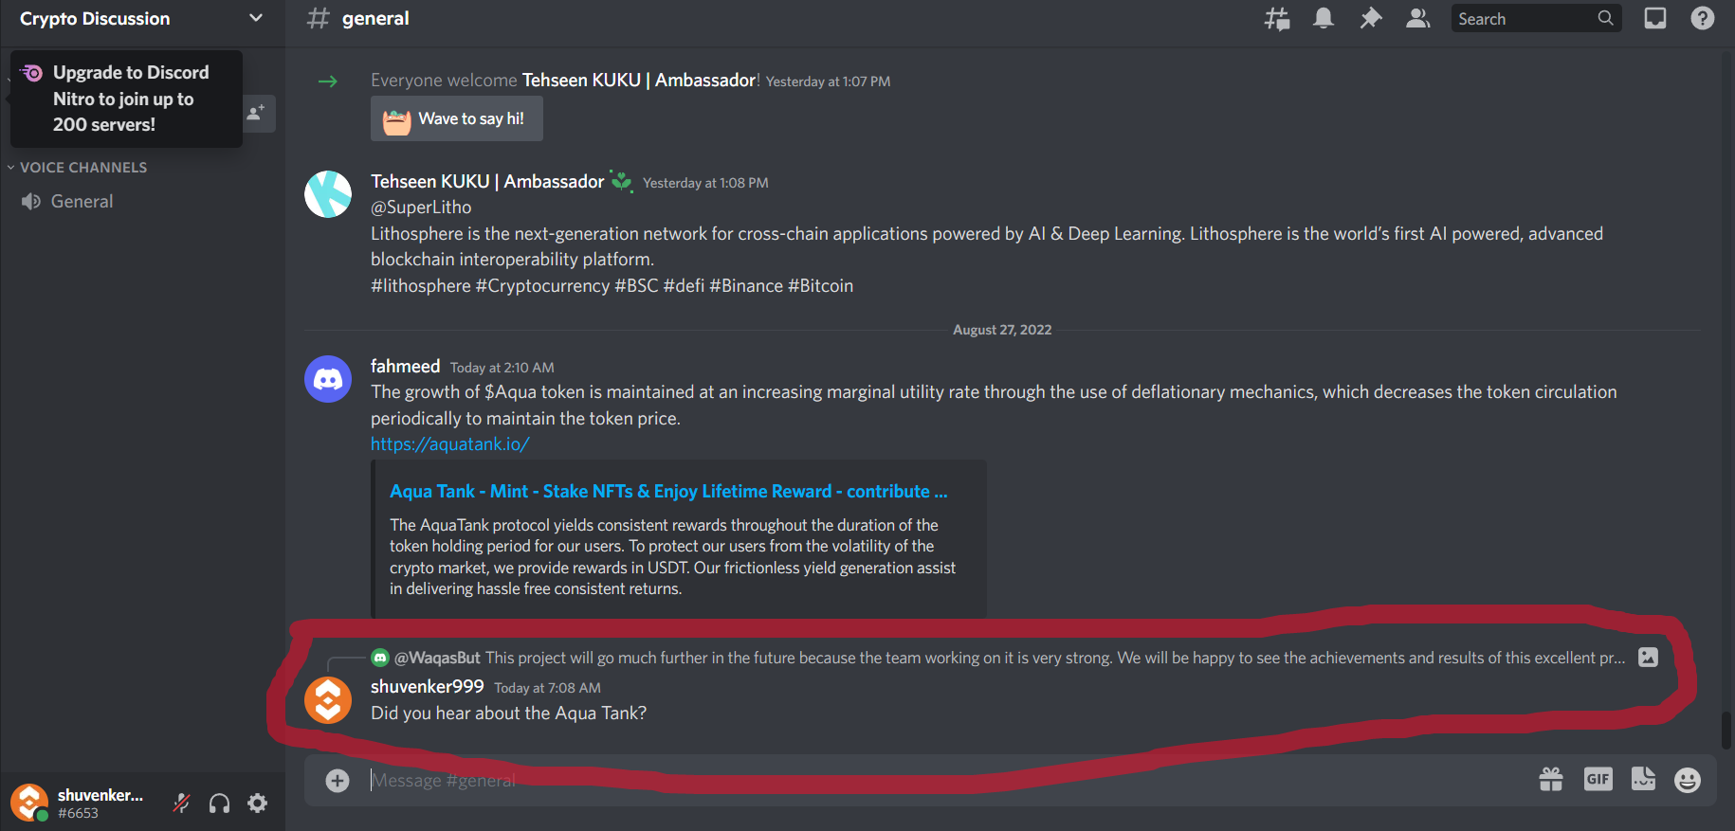Send a gift with the gift icon

pyautogui.click(x=1551, y=780)
